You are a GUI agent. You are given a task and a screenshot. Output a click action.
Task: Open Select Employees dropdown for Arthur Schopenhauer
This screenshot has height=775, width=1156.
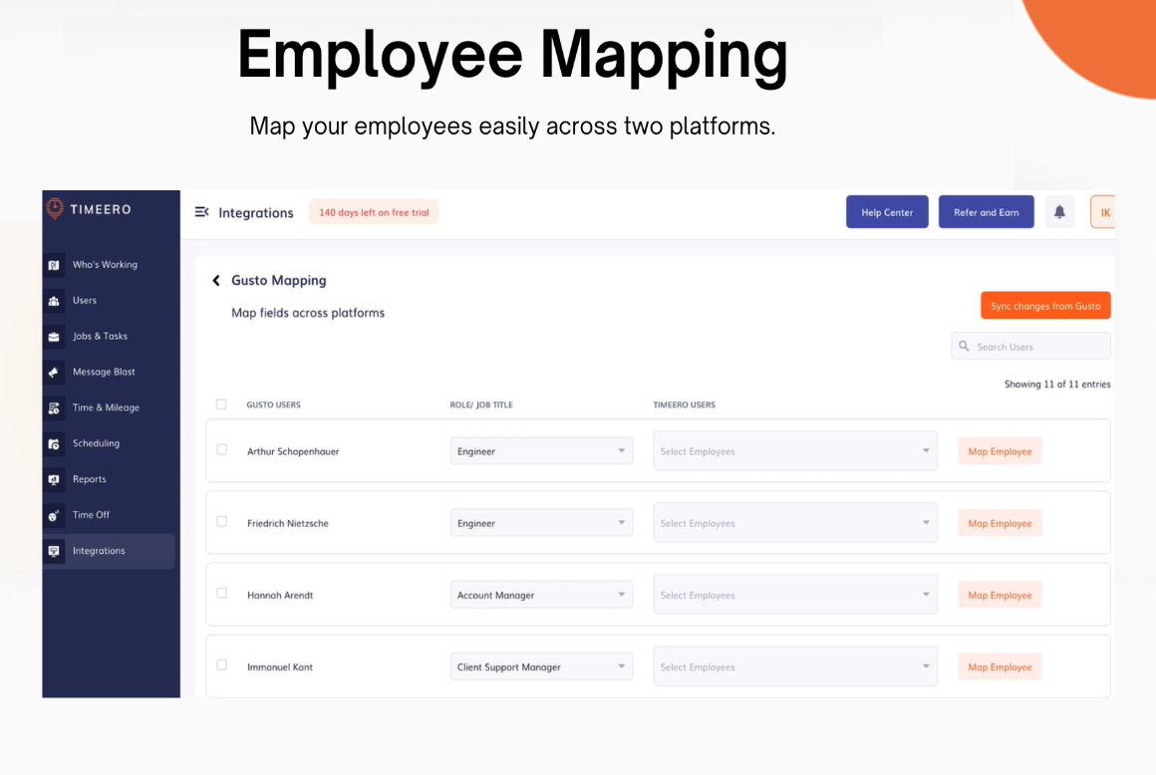(795, 451)
